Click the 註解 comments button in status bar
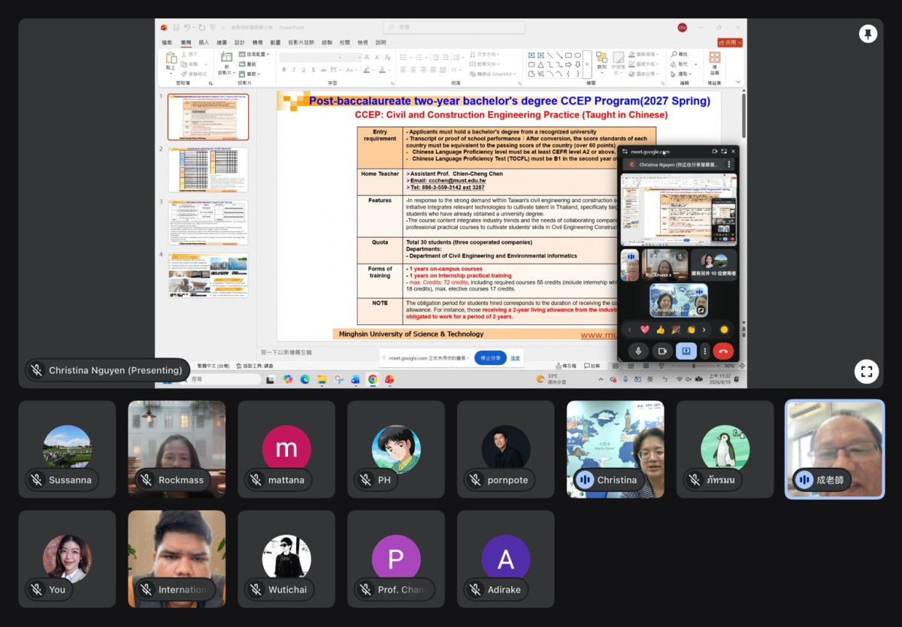The width and height of the screenshot is (902, 627). click(x=592, y=366)
